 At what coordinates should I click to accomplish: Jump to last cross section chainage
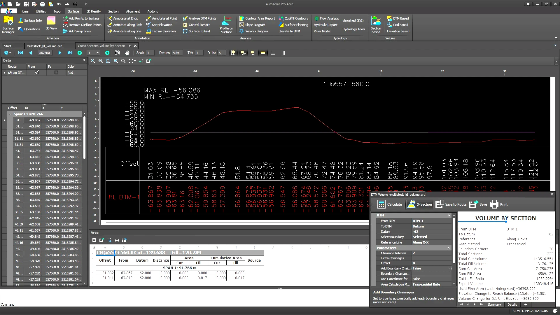pos(70,53)
